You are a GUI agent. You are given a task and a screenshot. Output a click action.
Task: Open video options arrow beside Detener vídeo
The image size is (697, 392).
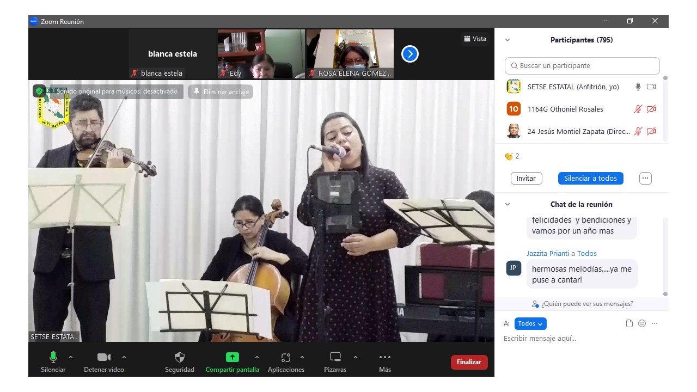click(x=124, y=357)
